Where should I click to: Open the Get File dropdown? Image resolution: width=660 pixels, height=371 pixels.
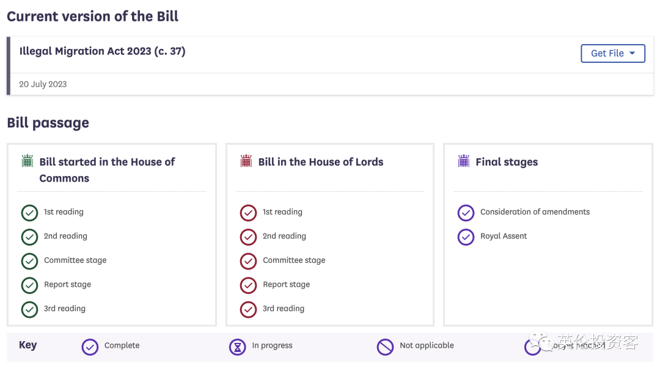pos(613,53)
